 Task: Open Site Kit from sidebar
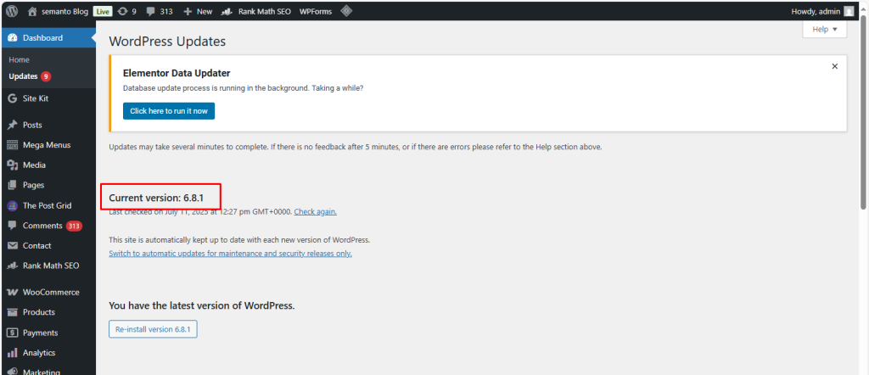pyautogui.click(x=35, y=98)
